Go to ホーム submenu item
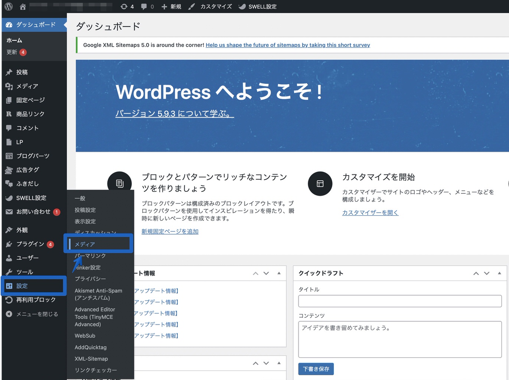 click(x=14, y=40)
